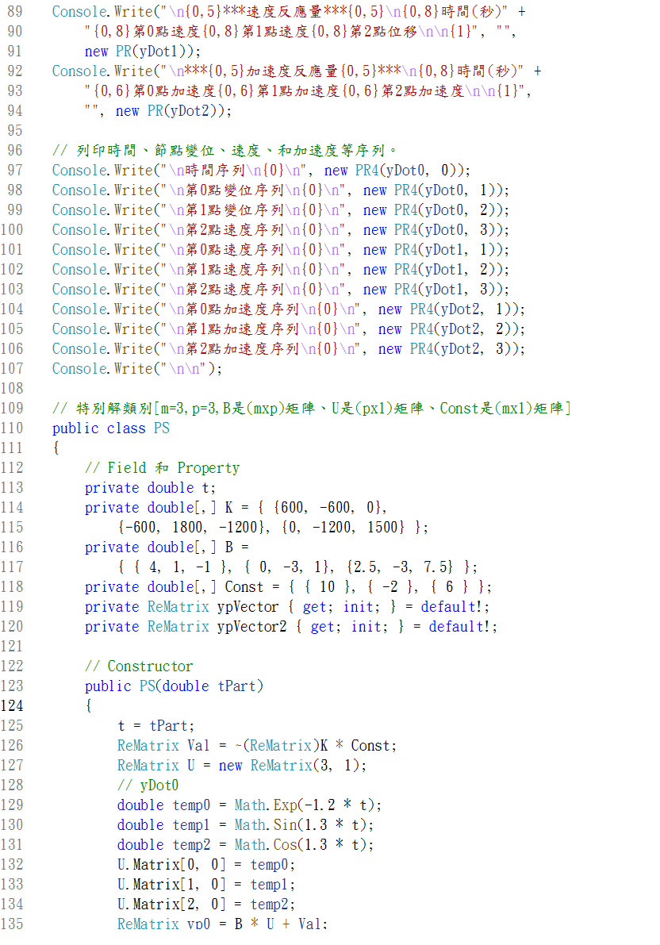
Task: Click Console.Write for 第1點變位序列
Action: pyautogui.click(x=281, y=210)
